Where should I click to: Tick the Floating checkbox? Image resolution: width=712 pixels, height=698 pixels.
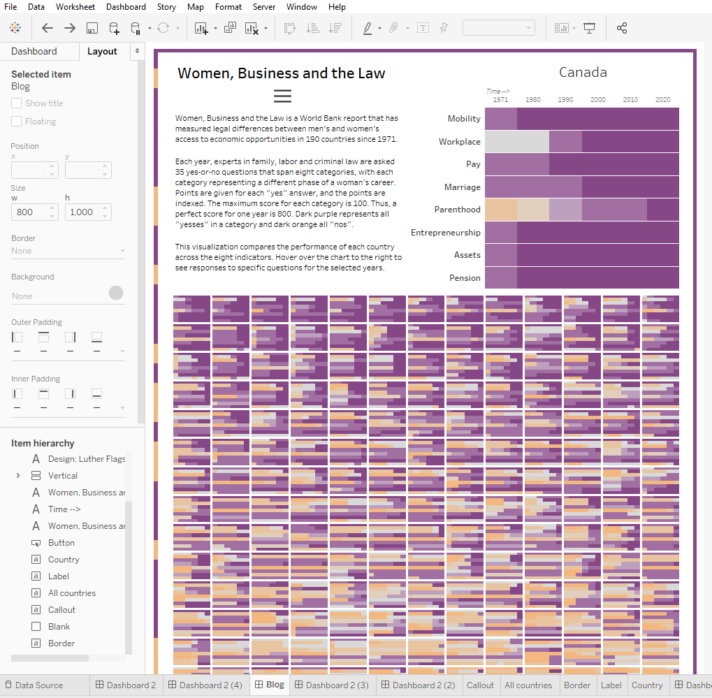tap(17, 122)
